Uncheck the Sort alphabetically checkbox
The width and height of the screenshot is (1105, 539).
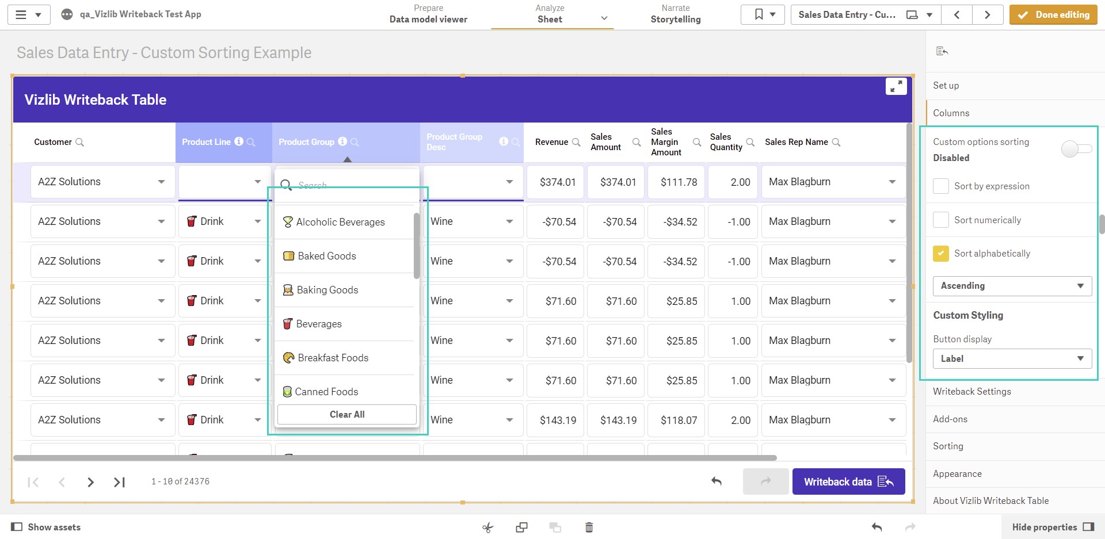coord(941,253)
